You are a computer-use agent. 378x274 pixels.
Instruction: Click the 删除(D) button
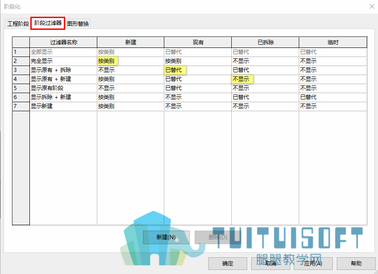(x=218, y=237)
